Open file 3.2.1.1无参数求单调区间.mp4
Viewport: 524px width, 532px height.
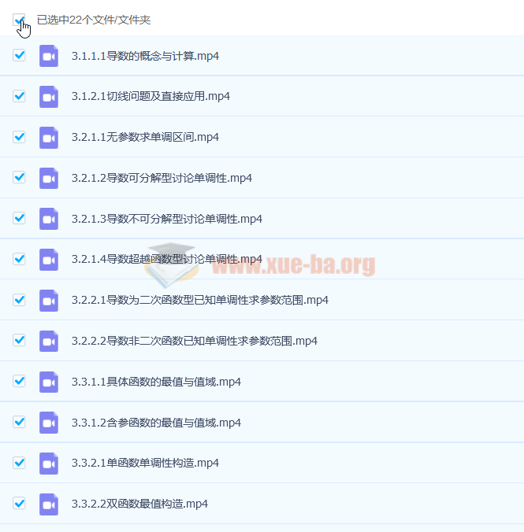tap(145, 138)
